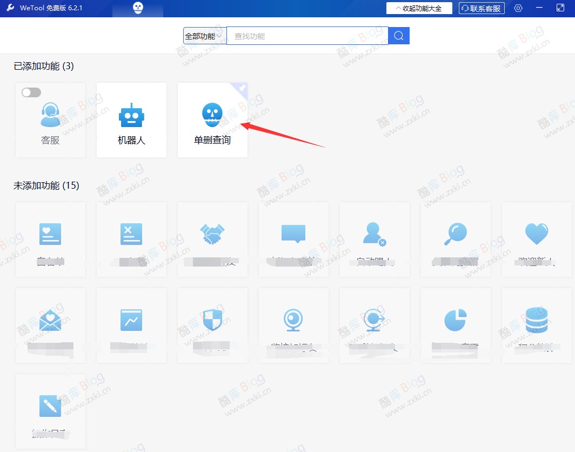Click the magnifying glass lookup feature icon
The image size is (575, 452).
point(456,234)
